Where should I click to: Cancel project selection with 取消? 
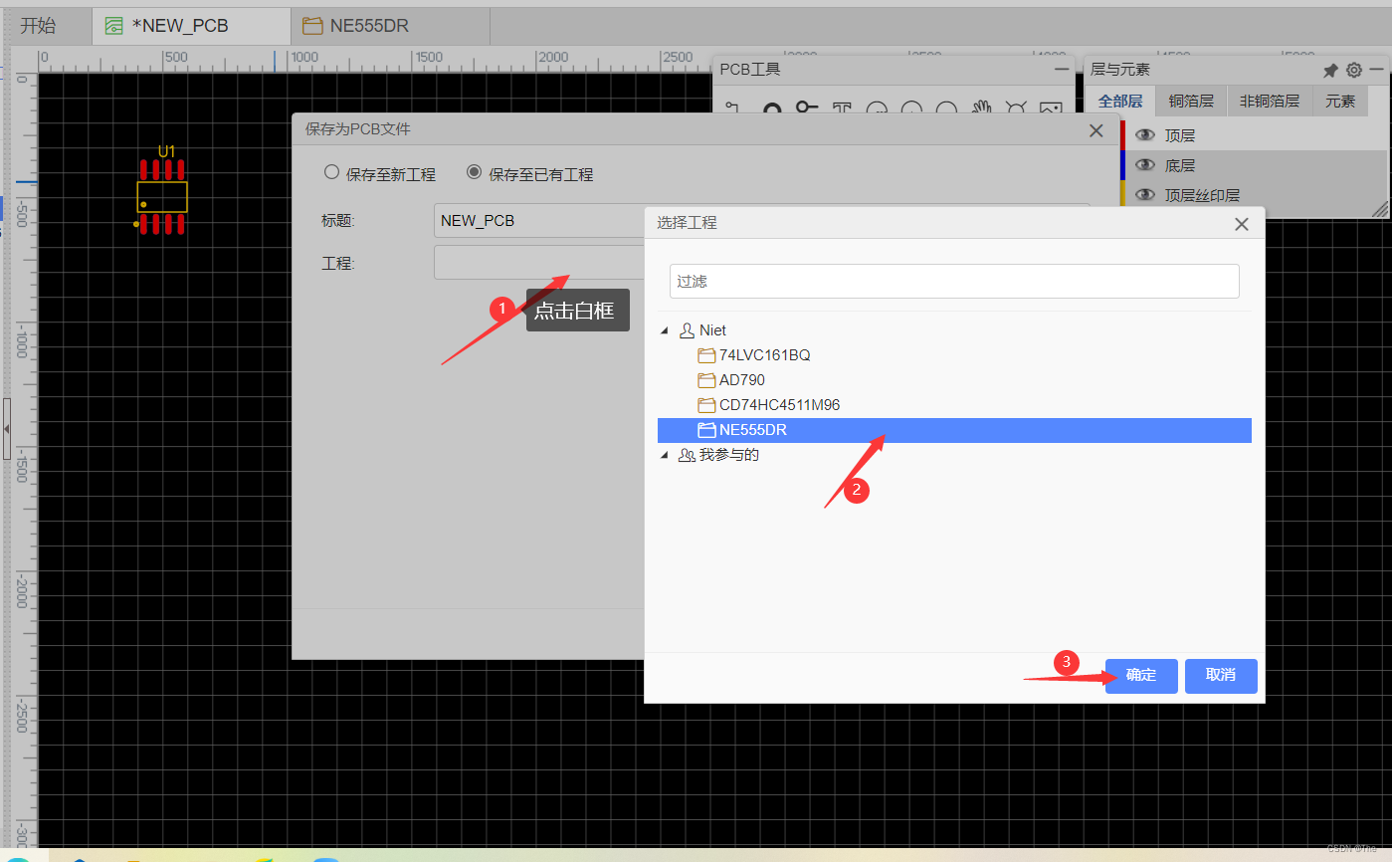[1221, 676]
